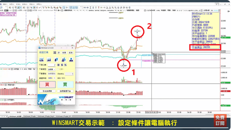The width and height of the screenshot is (231, 130).
Task: Click the chart window icon at toolbar start
Action: (1, 7)
